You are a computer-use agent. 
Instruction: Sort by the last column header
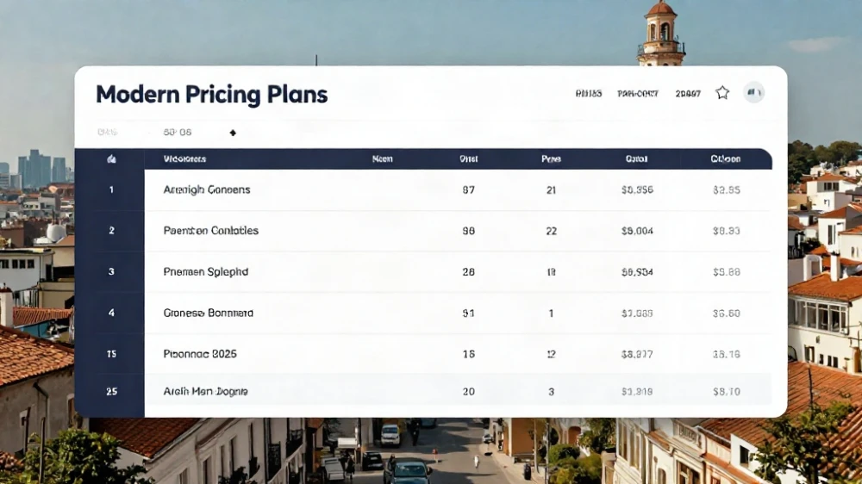[726, 159]
